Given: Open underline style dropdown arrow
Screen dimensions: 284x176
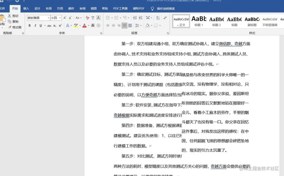Looking at the screenshot, I should [x=44, y=25].
